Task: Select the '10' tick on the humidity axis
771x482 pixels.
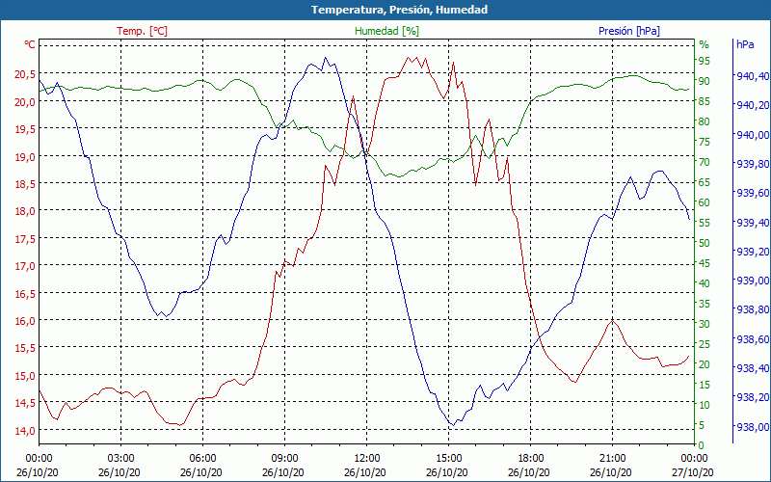Action: click(705, 405)
